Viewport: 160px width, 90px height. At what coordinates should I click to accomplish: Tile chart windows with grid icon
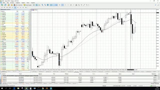tap(48, 5)
